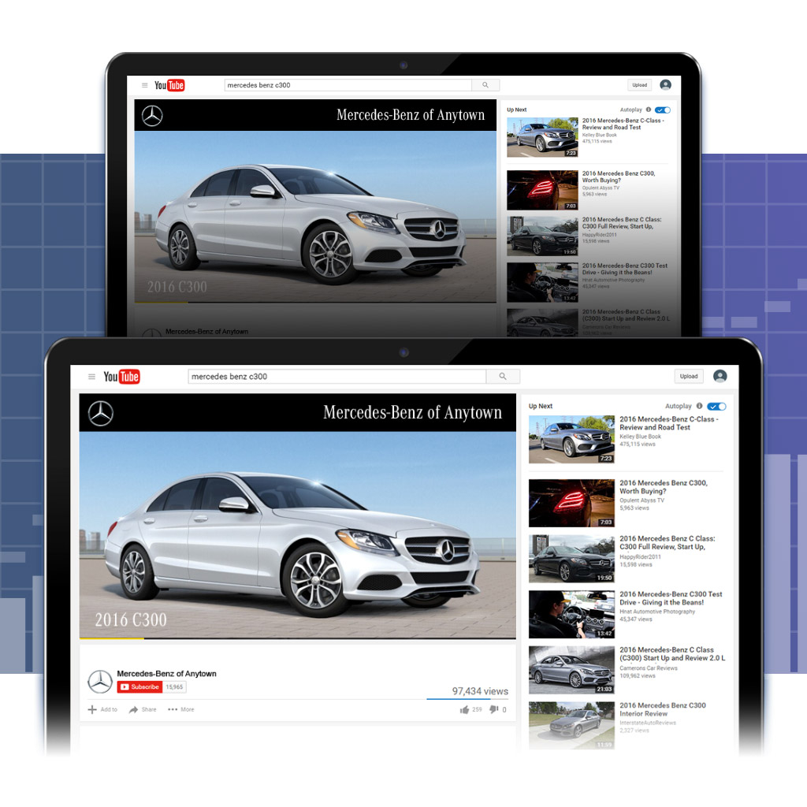
Task: Open back laptop's Worth Buying thumbnail
Action: coord(542,191)
